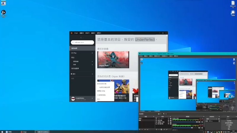The image size is (237, 133).
Task: Move scene down in the OBS scenes panel
Action: point(148,129)
